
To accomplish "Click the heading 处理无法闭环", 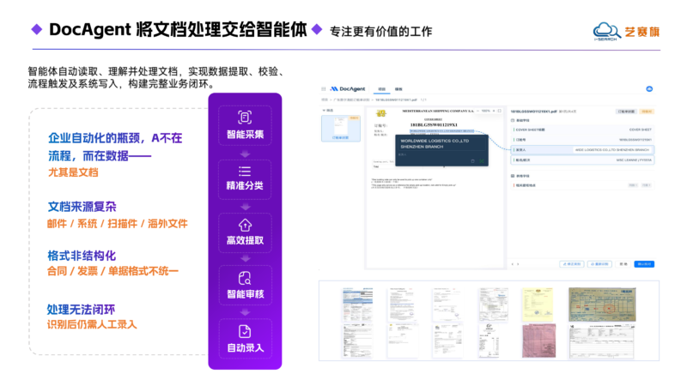I will pyautogui.click(x=81, y=310).
